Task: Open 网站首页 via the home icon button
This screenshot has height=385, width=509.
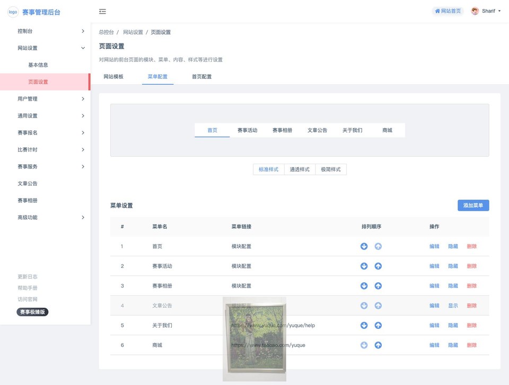Action: [x=447, y=11]
